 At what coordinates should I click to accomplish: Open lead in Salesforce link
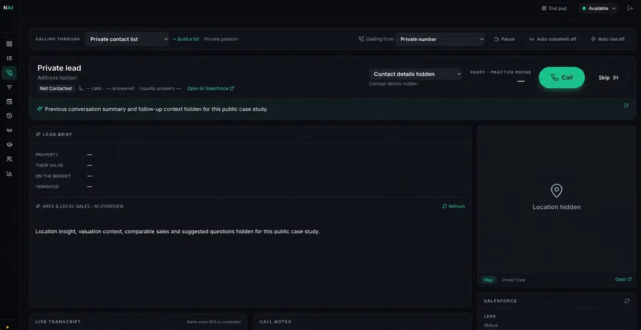210,88
